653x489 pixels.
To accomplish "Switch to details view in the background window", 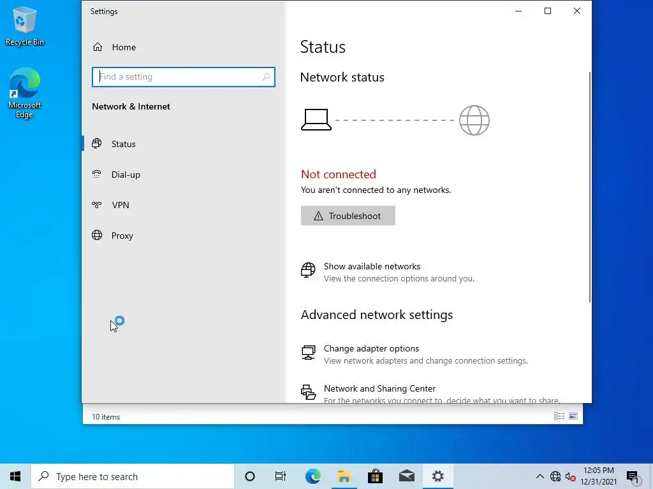I will coord(559,416).
